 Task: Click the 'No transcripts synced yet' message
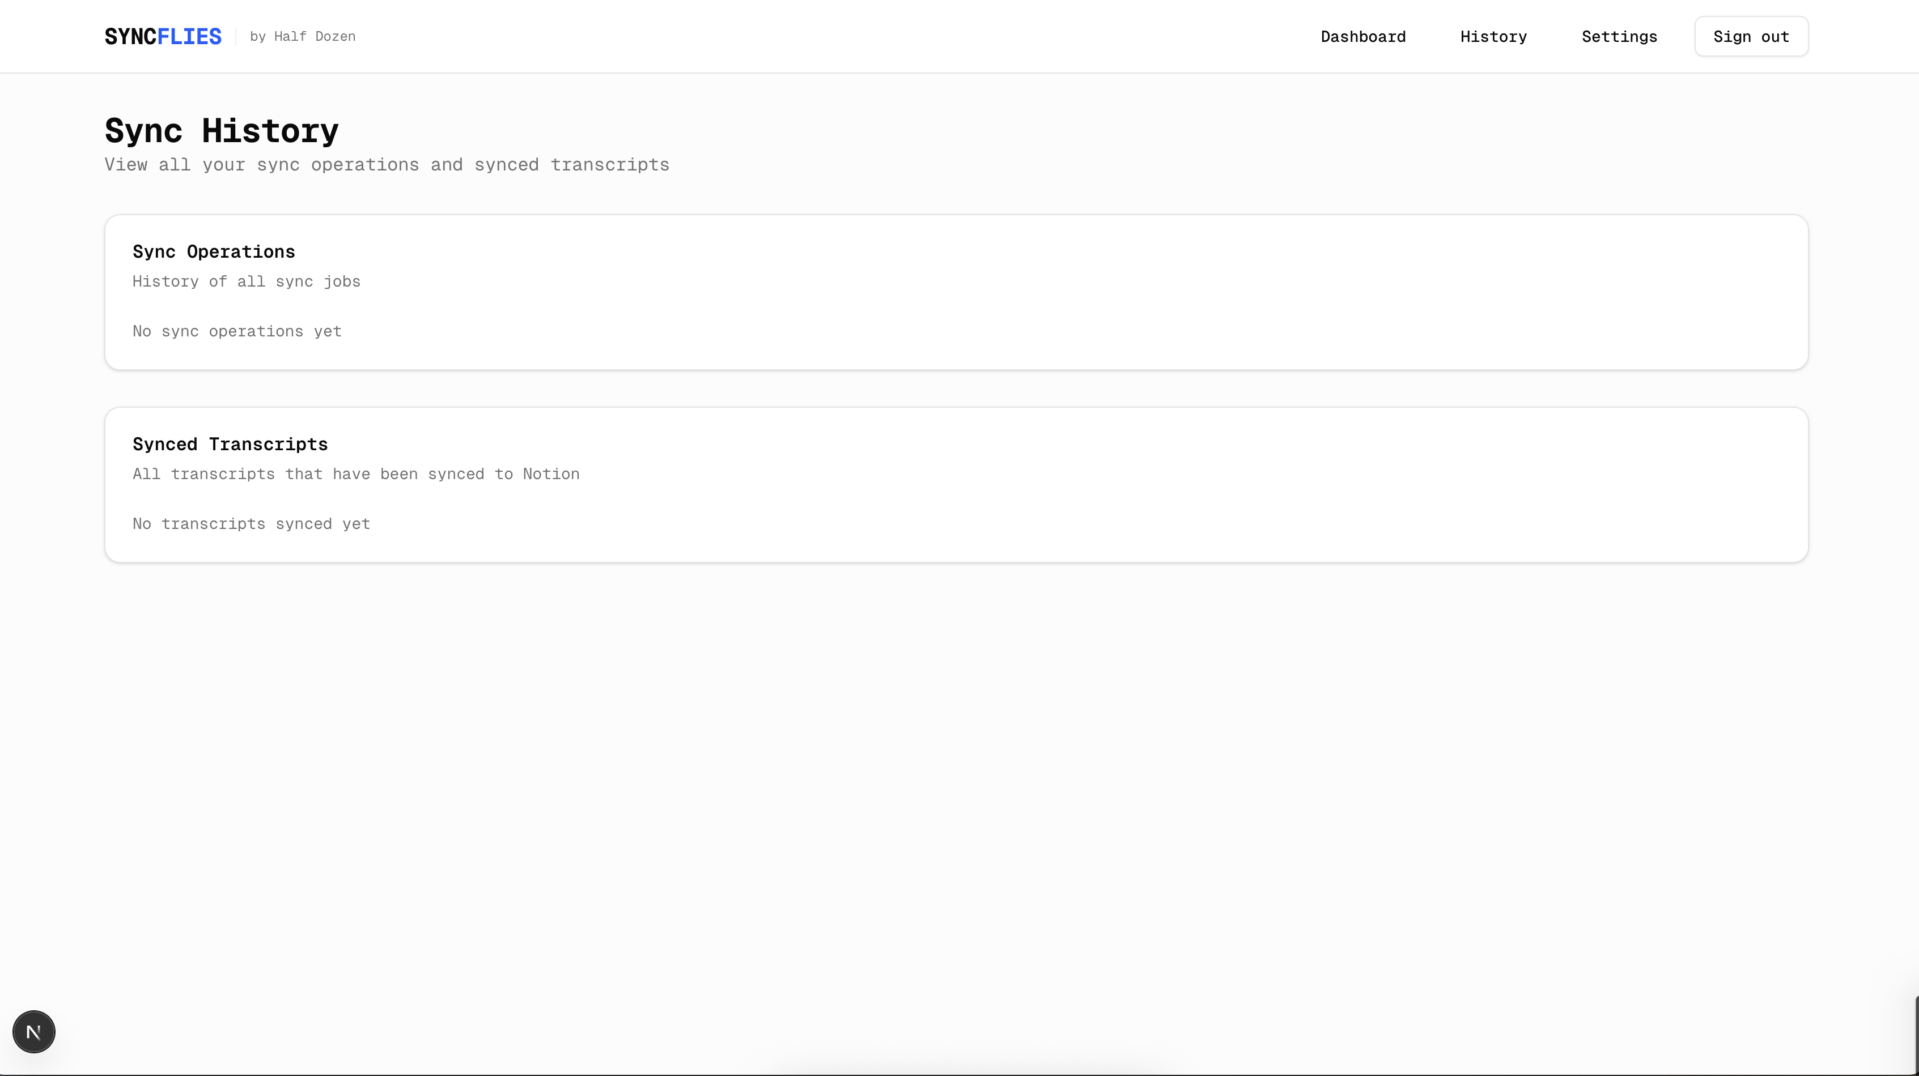tap(251, 524)
